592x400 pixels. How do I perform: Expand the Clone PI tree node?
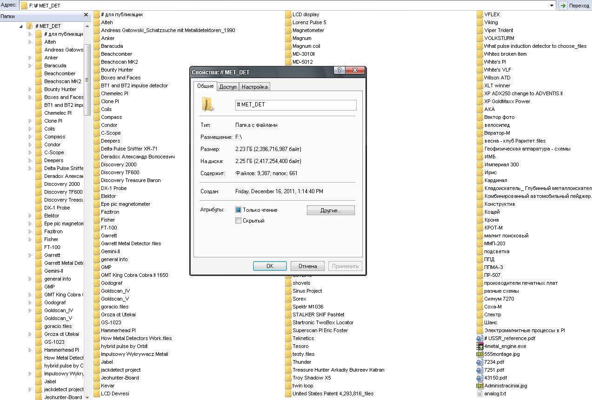30,121
